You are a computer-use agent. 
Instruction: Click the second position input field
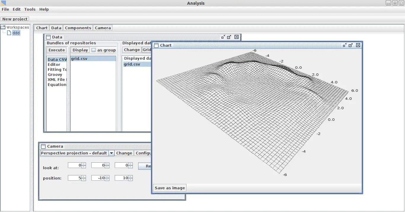[x=98, y=178]
